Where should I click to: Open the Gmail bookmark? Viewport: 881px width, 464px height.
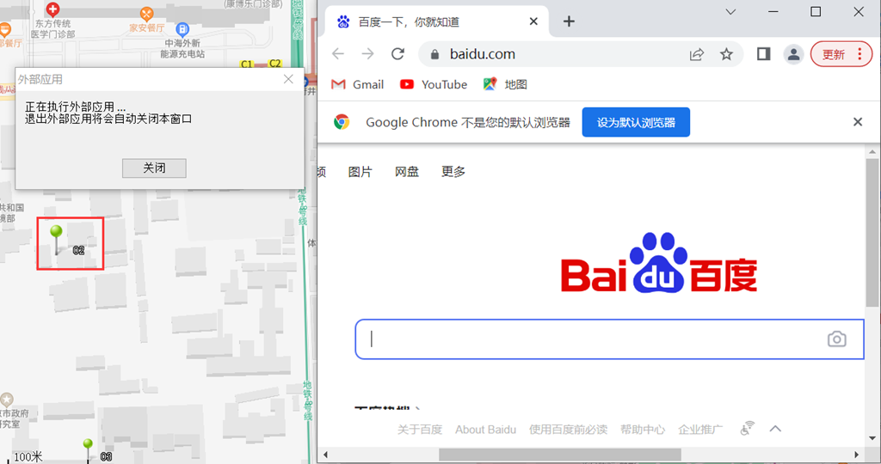[x=357, y=84]
